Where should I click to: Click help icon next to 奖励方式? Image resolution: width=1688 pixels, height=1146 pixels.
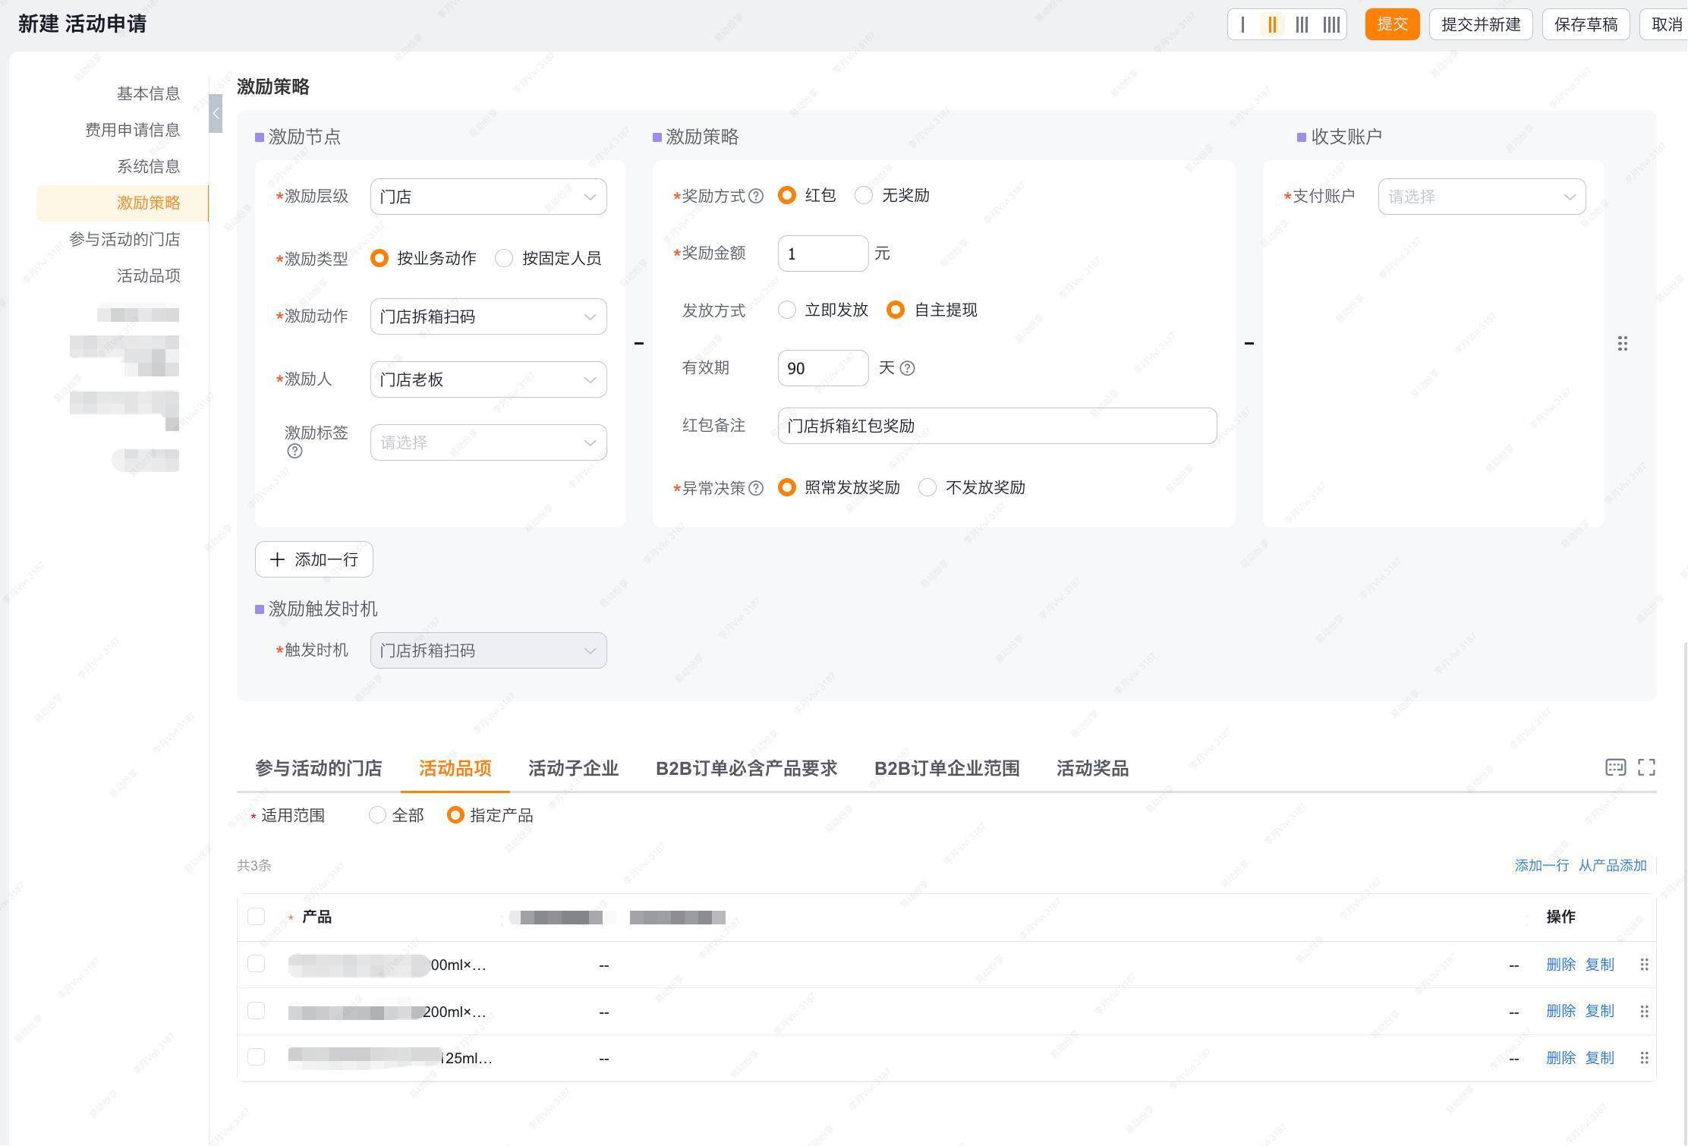tap(756, 196)
